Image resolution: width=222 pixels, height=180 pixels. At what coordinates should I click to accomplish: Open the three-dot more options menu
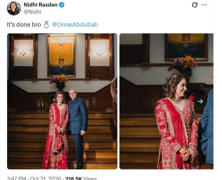pyautogui.click(x=204, y=5)
